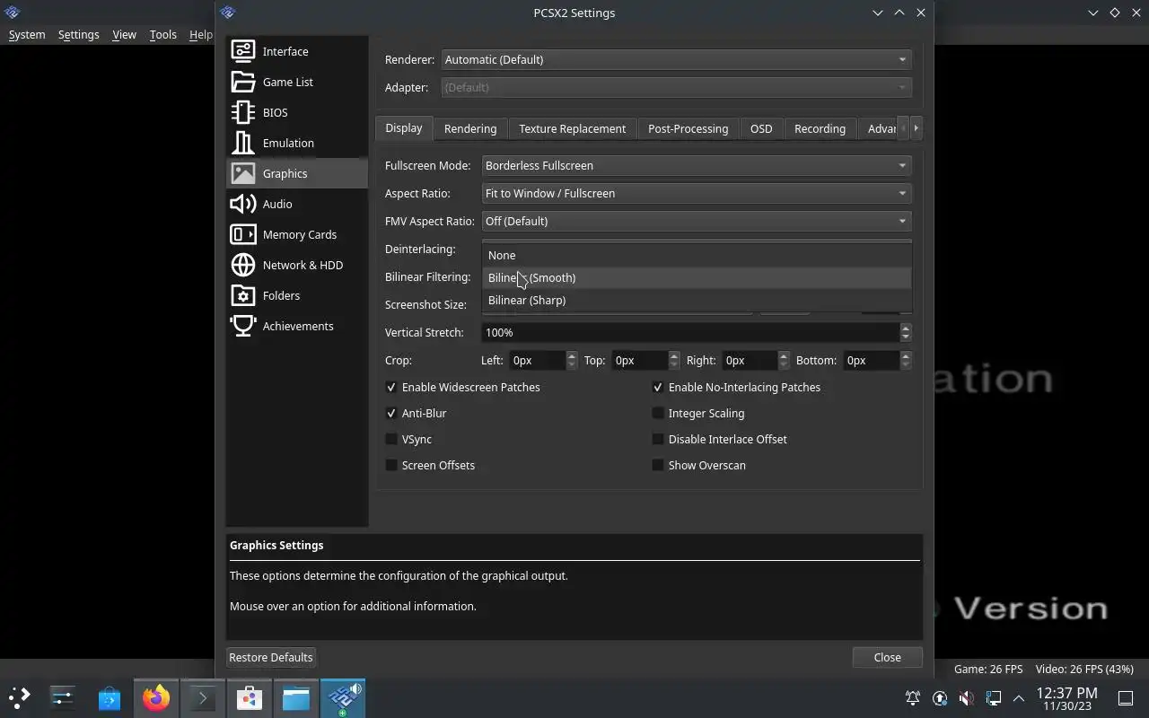The image size is (1149, 718).
Task: Open the Interface settings icon
Action: tap(243, 51)
